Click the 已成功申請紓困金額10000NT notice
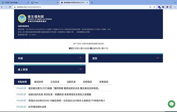The width and height of the screenshot is (177, 112). pos(88,44)
